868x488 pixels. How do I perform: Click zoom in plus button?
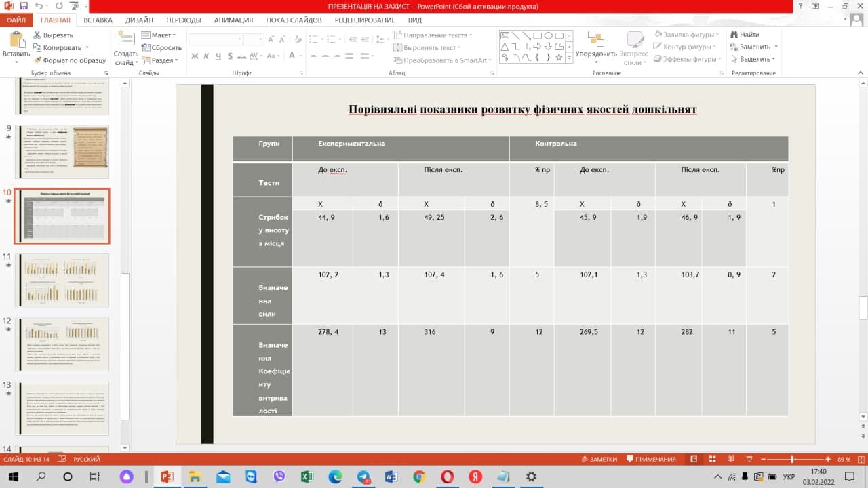tap(828, 459)
